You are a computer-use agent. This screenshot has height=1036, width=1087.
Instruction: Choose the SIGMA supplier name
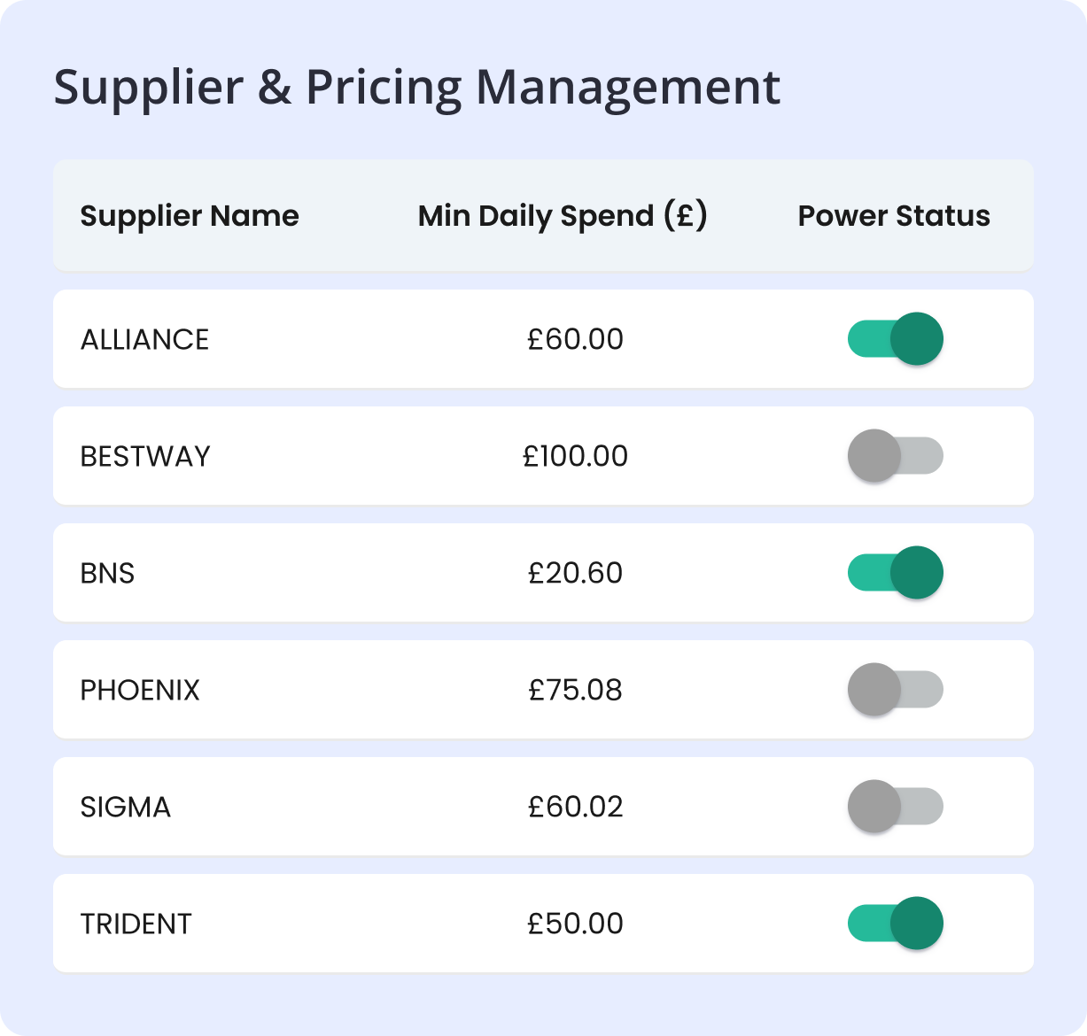pyautogui.click(x=126, y=807)
